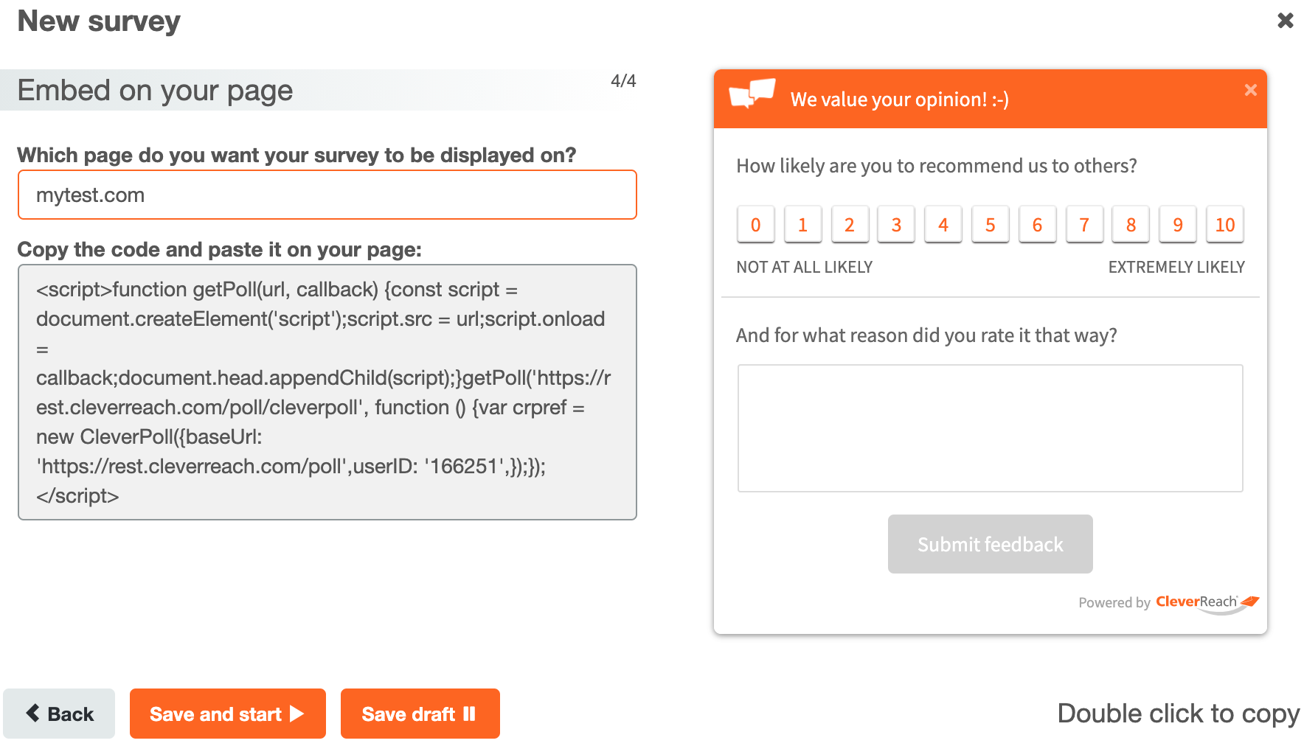Select rating 0 on the scale
The height and width of the screenshot is (746, 1304).
tap(755, 225)
